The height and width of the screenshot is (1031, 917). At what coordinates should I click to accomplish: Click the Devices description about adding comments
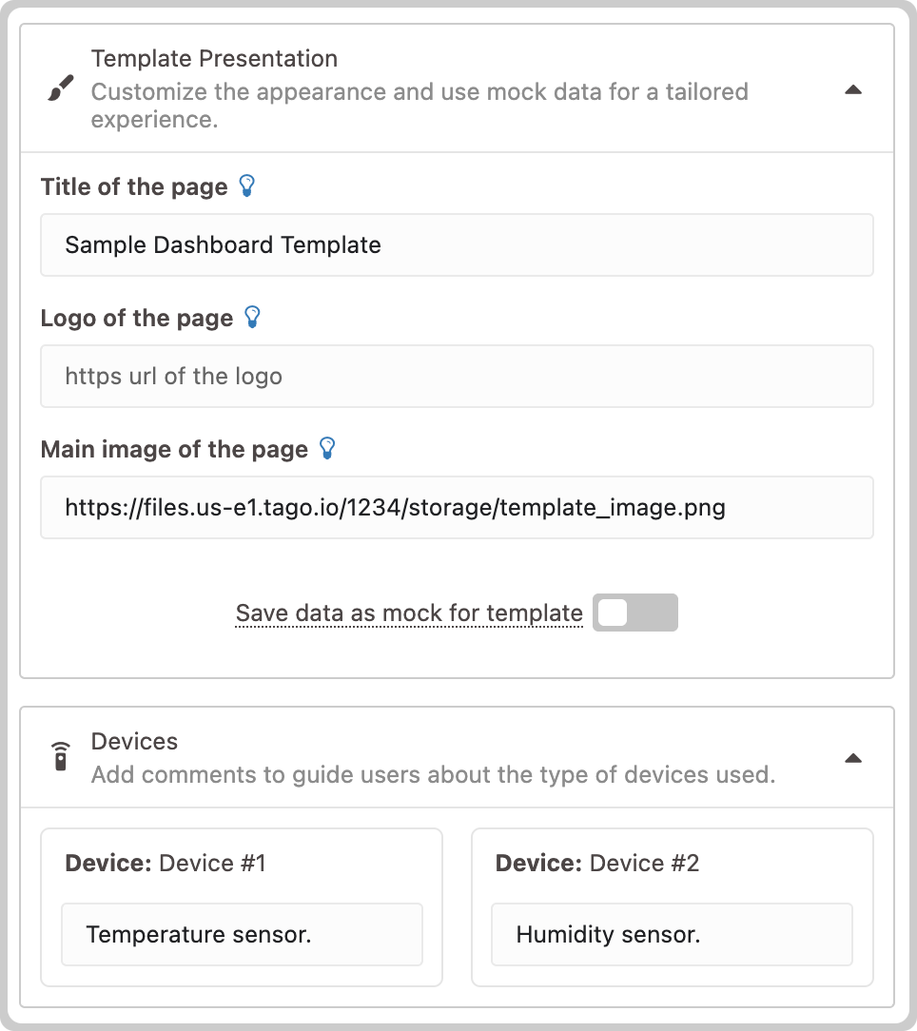pyautogui.click(x=434, y=774)
